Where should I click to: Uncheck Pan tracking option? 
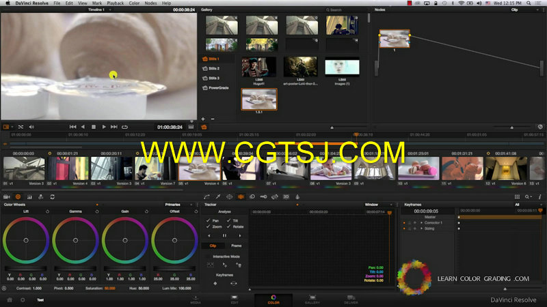click(x=209, y=220)
